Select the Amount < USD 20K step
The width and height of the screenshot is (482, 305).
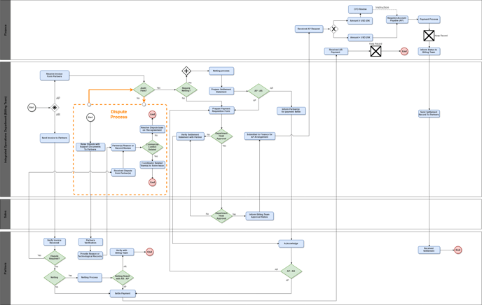tap(360, 38)
